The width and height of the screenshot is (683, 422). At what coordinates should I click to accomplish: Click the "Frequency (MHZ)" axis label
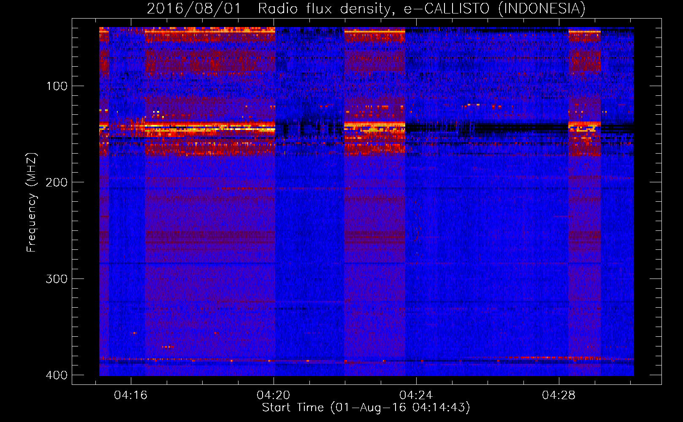(x=32, y=202)
